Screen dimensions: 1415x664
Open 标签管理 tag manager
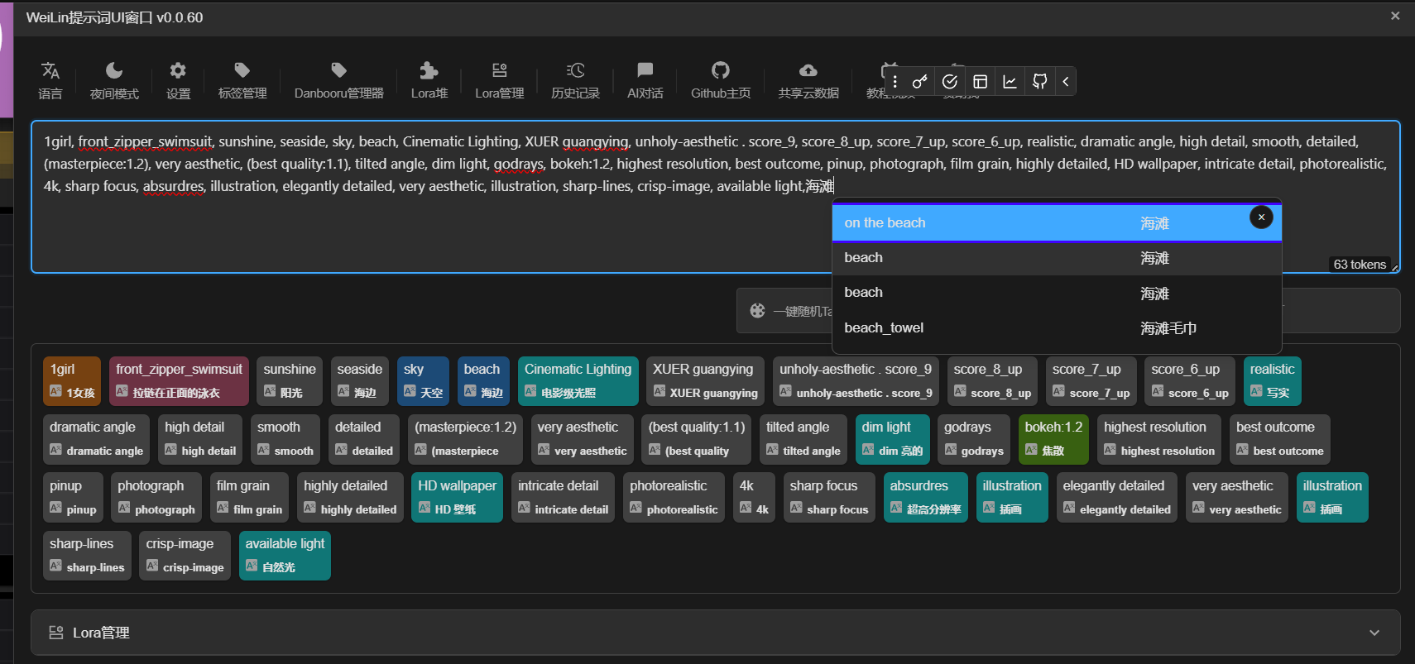(x=242, y=81)
